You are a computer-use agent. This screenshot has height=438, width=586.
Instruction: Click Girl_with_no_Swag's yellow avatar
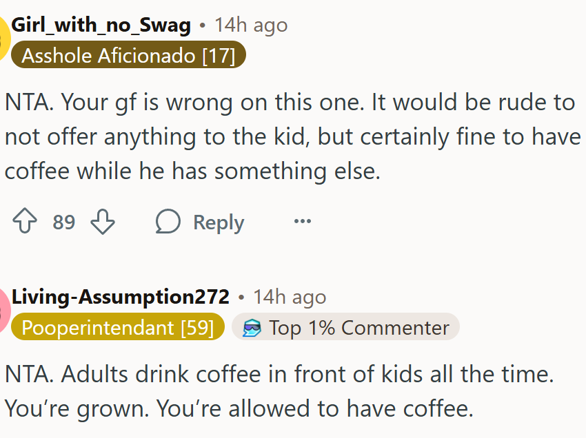pyautogui.click(x=5, y=38)
